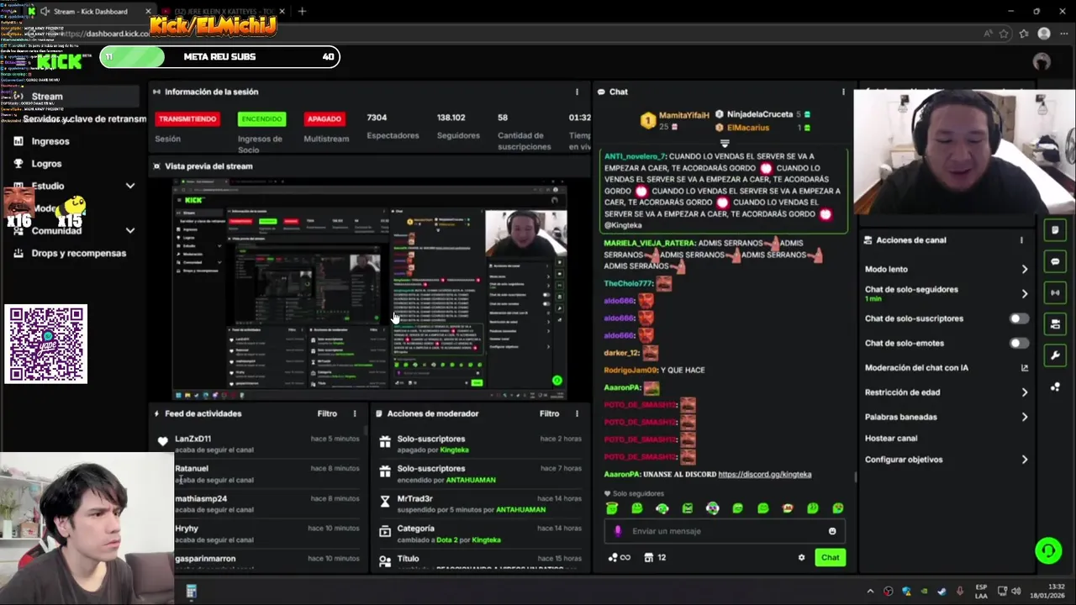1076x605 pixels.
Task: Bookmark this page with the star icon
Action: click(x=1004, y=34)
